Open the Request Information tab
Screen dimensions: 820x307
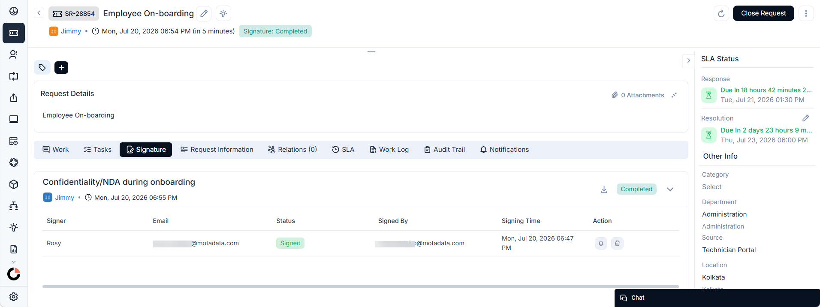click(217, 150)
